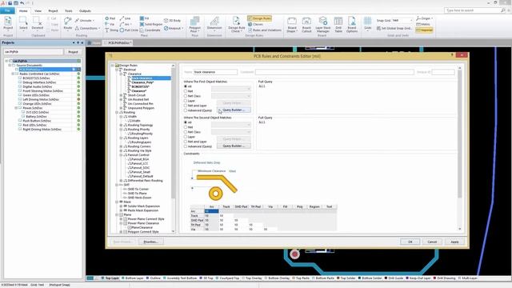Click the Apply button

point(454,242)
